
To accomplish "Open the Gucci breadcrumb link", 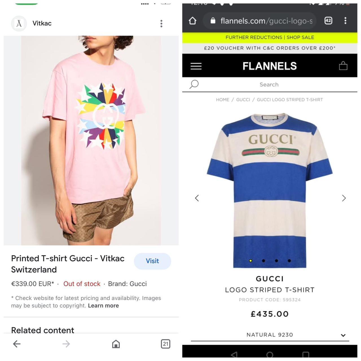I will tap(243, 100).
